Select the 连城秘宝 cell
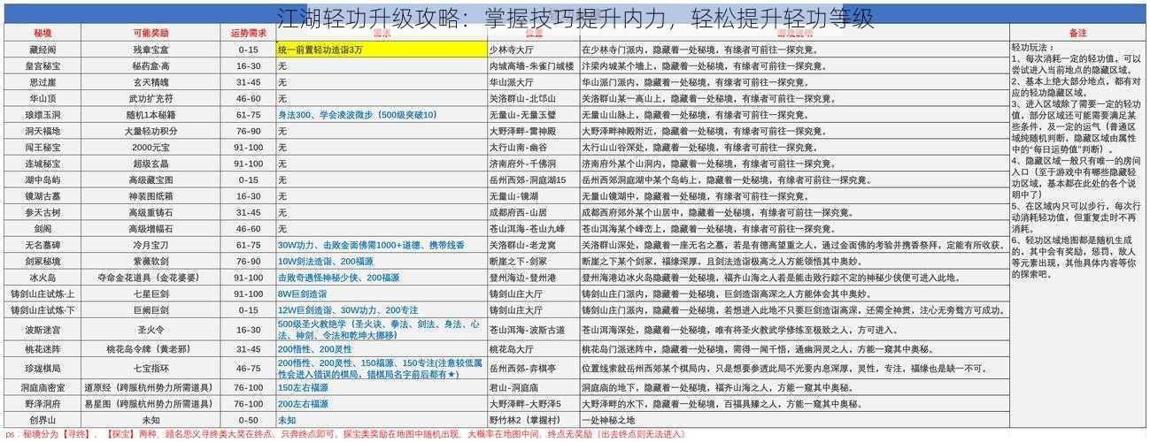 coord(43,164)
